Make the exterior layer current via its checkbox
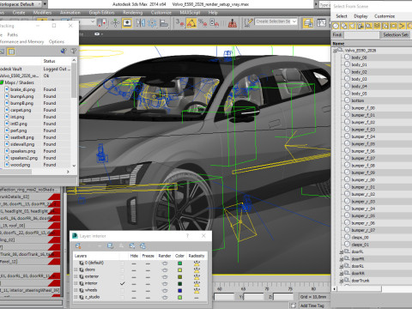Image resolution: width=412 pixels, height=309 pixels. tap(123, 276)
